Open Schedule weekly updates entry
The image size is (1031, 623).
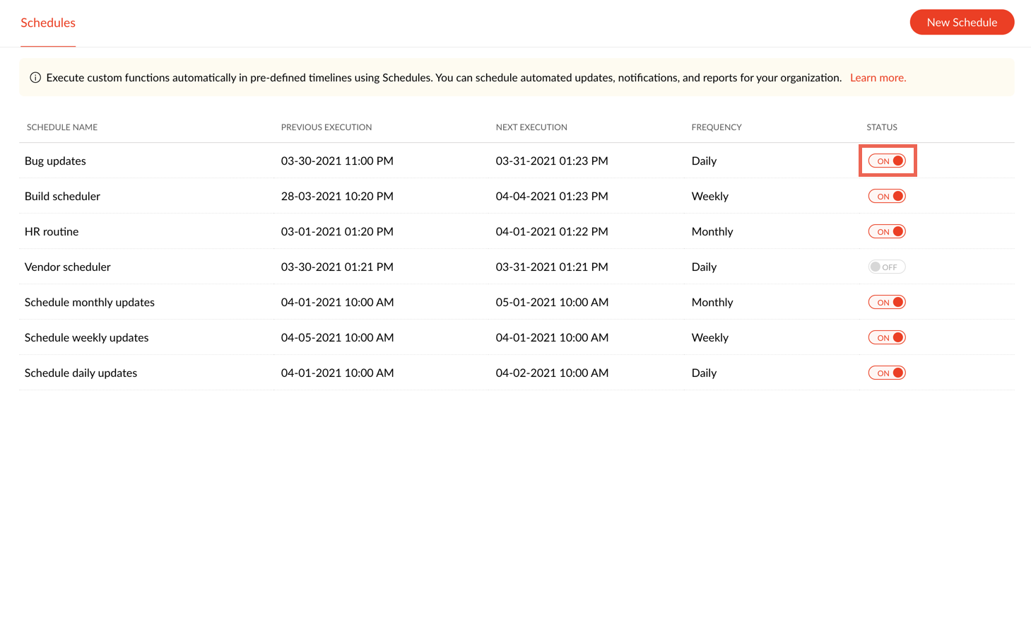point(87,338)
